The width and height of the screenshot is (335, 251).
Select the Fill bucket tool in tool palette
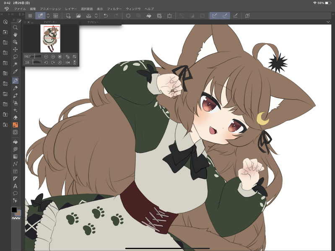point(15,142)
